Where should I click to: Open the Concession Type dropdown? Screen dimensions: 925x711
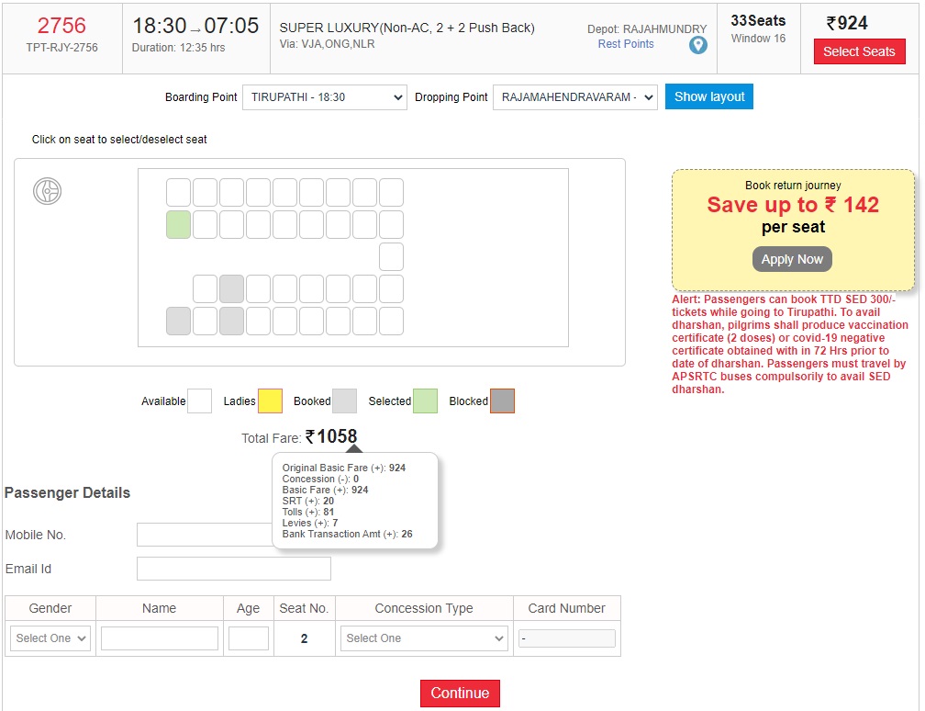tap(424, 638)
